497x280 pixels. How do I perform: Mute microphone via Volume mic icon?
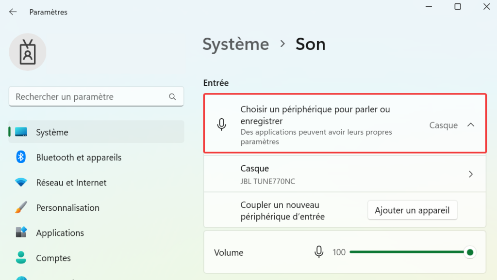click(319, 252)
